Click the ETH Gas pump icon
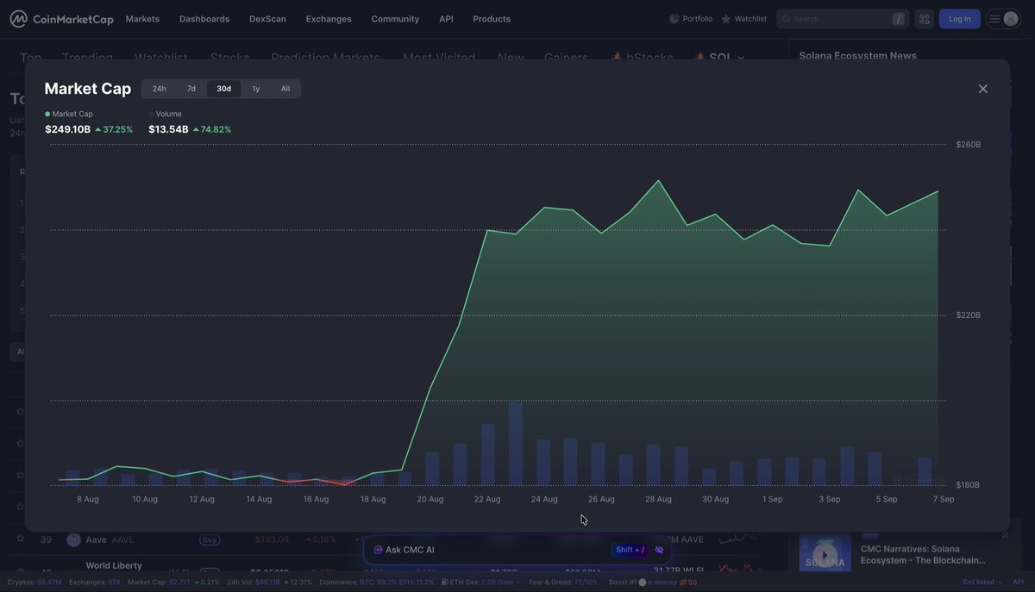 coord(444,583)
